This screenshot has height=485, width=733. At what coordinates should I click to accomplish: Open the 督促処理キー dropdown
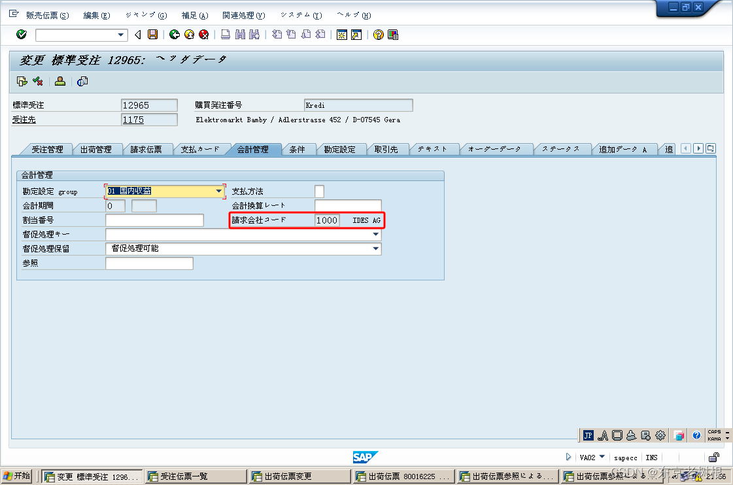pyautogui.click(x=375, y=234)
